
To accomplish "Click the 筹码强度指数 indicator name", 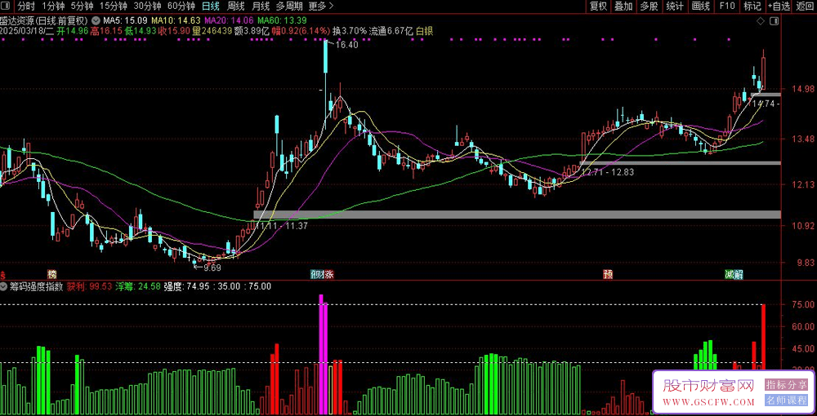I will [x=36, y=286].
